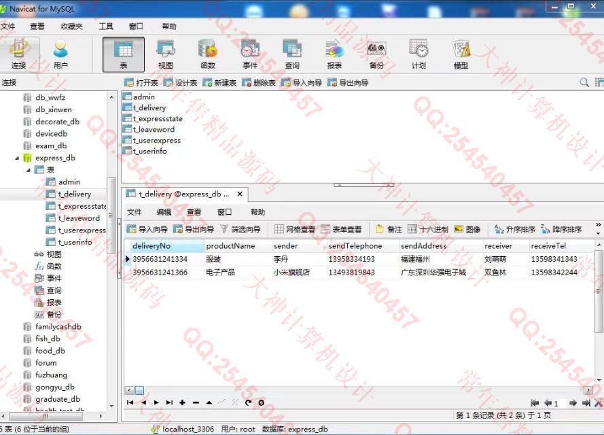Open the 计划 (Schedule) toolbar icon
Viewport: 604px width, 435px height.
tap(419, 54)
